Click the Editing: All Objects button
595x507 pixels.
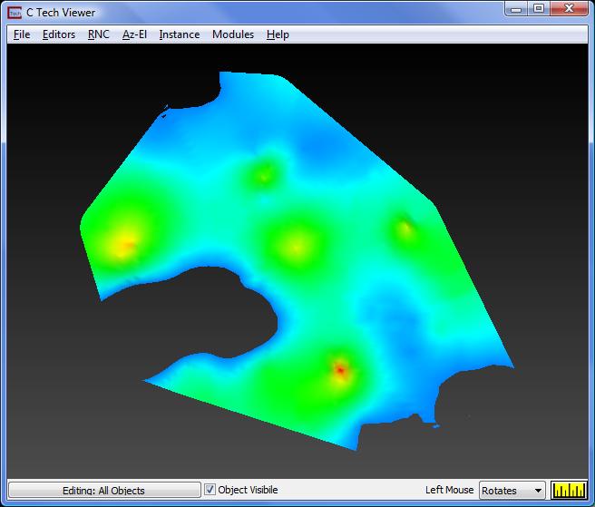(x=104, y=491)
